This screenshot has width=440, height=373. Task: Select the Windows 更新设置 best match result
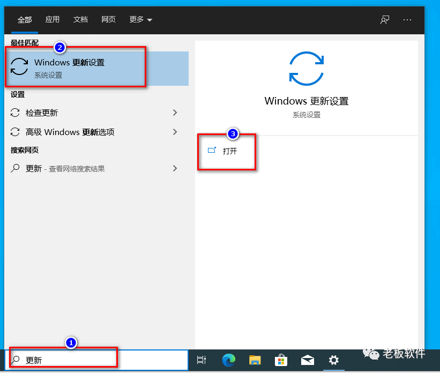point(96,68)
